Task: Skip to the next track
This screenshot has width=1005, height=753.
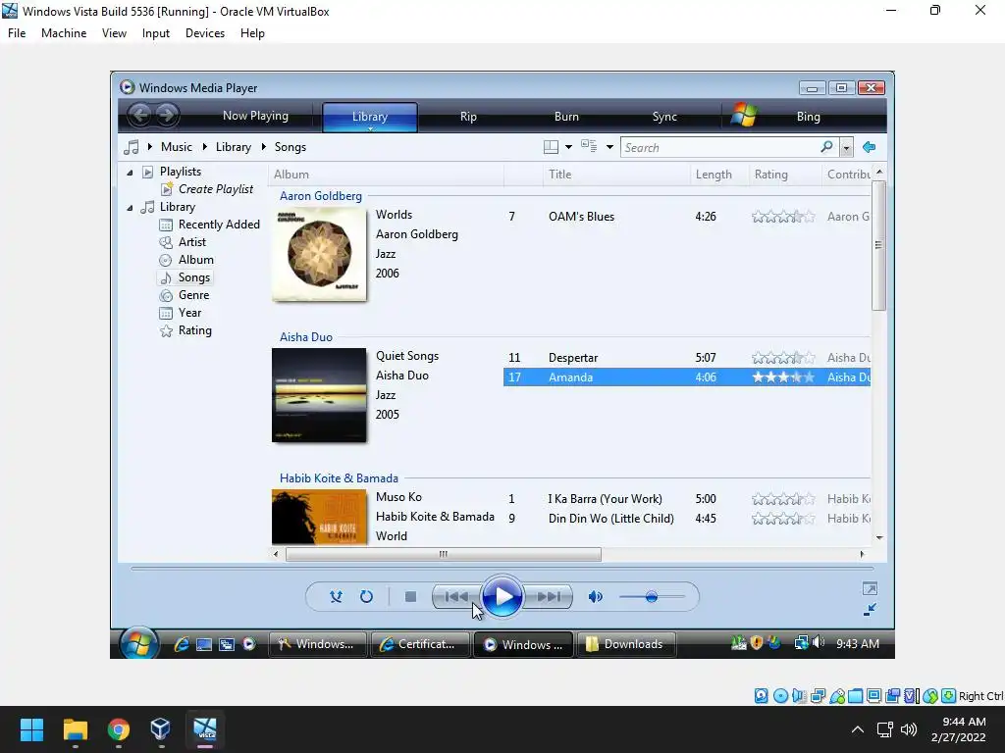Action: coord(549,597)
